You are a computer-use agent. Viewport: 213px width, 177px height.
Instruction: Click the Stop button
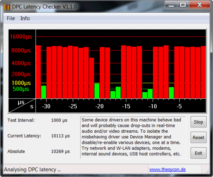point(198,122)
